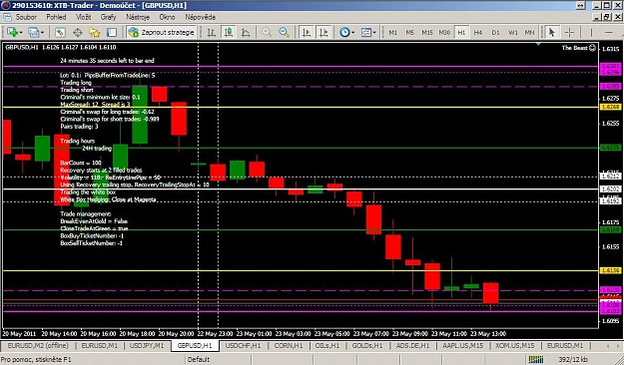Open the Nástroje menu
624x365 pixels.
pos(138,17)
